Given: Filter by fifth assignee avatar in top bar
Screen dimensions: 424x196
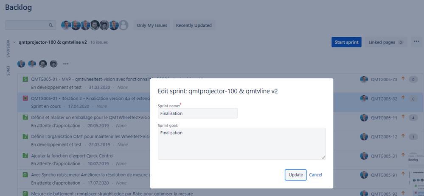Looking at the screenshot, I should (x=104, y=25).
